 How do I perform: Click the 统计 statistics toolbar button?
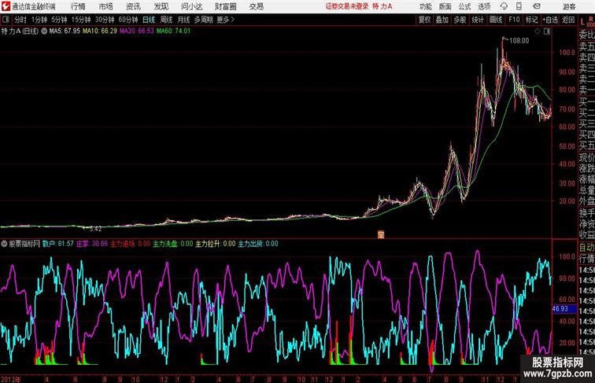tap(478, 20)
